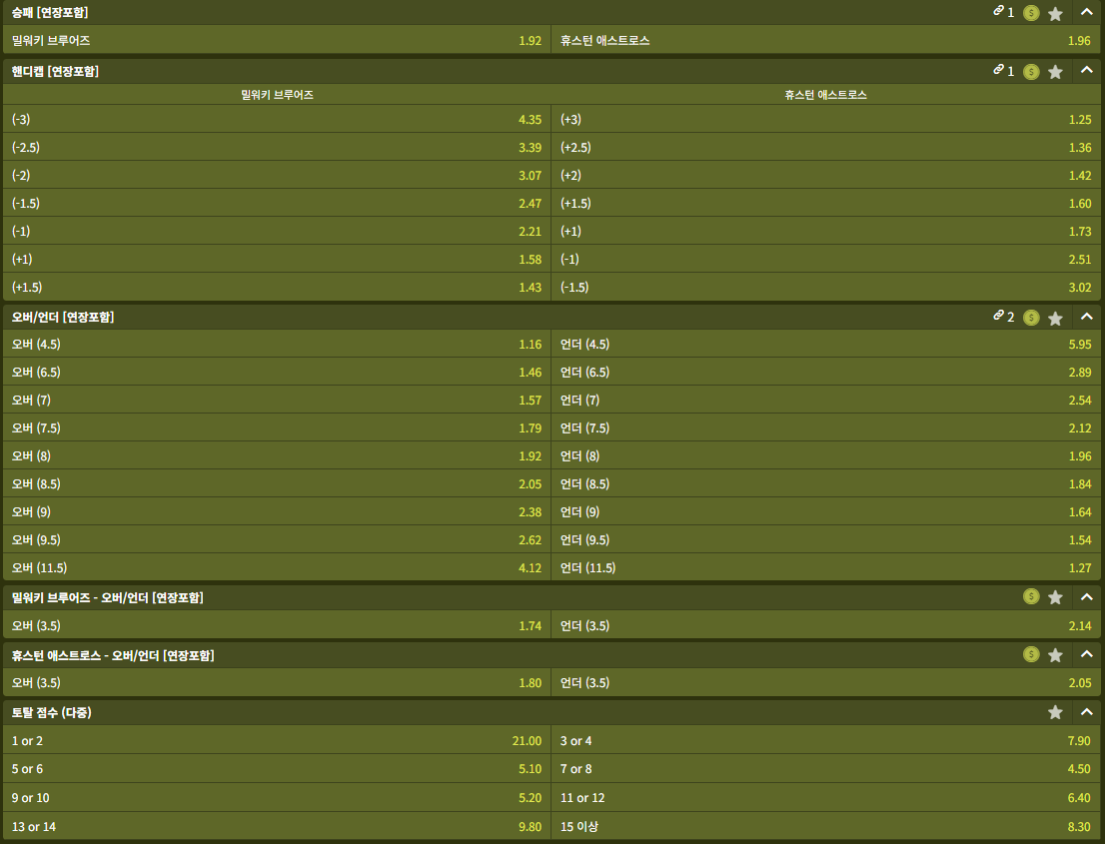Click the coin icon in 오버/언더 [연장포함] header
Screen dimensions: 1105x844
1031,317
